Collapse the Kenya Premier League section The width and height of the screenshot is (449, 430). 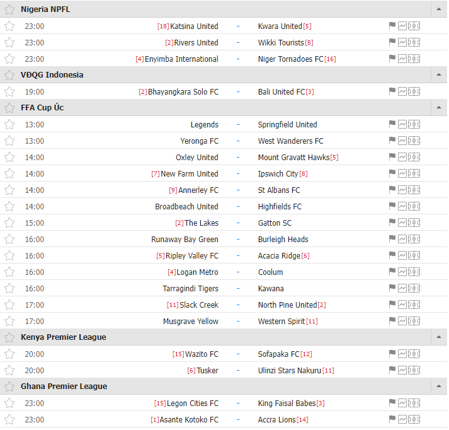439,337
